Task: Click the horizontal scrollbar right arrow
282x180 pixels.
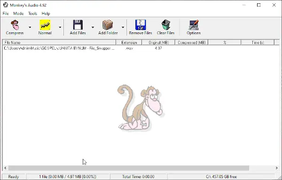Action: [277, 168]
